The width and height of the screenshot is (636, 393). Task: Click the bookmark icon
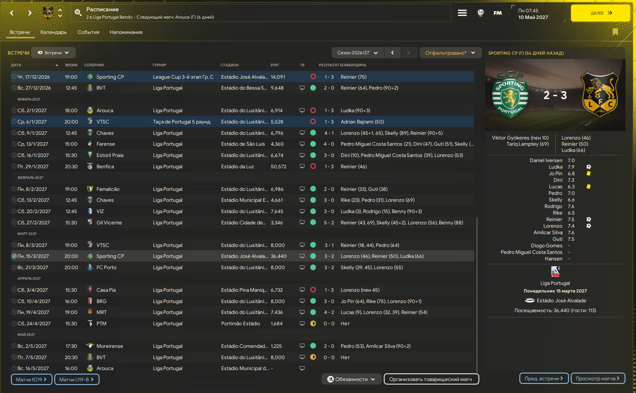click(x=615, y=32)
